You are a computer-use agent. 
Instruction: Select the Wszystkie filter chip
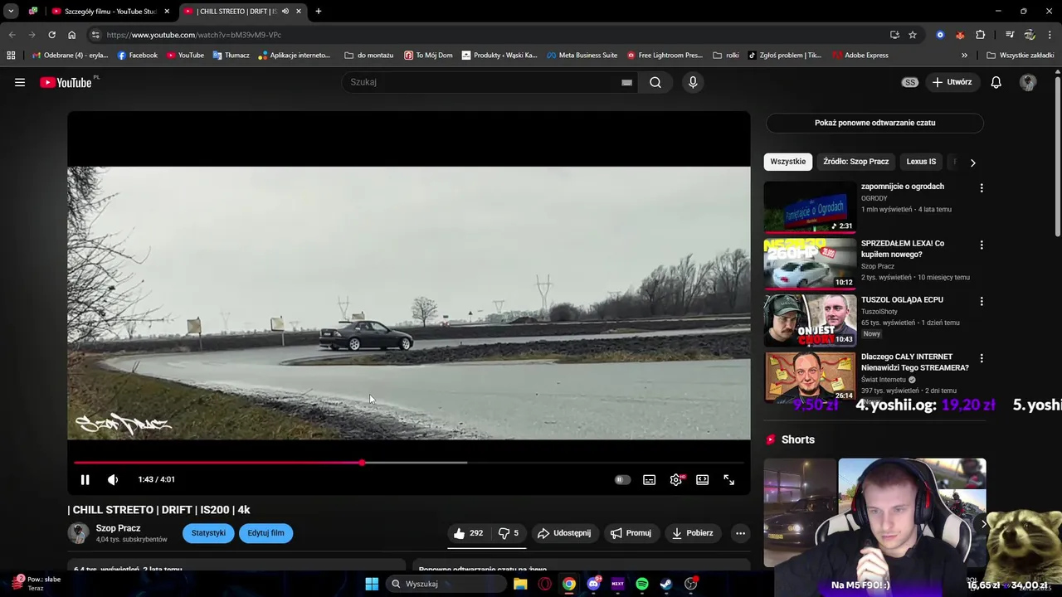click(x=787, y=162)
